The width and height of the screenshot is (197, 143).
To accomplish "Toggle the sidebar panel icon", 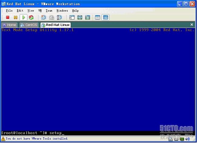I will (x=72, y=18).
